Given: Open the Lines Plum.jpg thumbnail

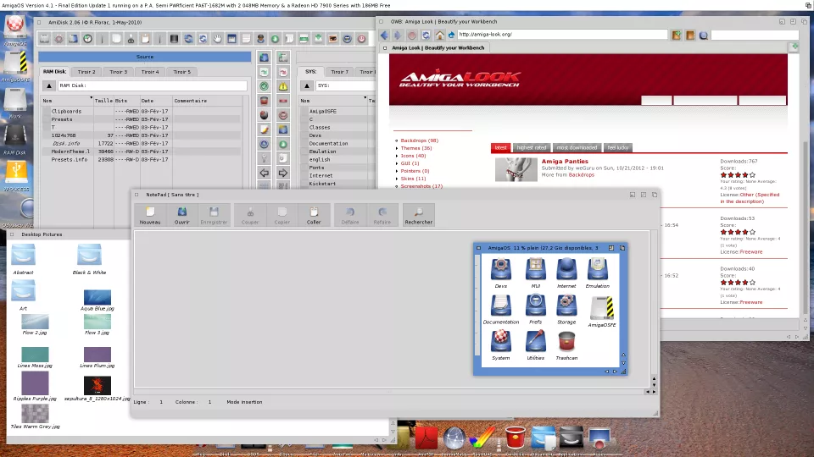Looking at the screenshot, I should click(x=98, y=355).
